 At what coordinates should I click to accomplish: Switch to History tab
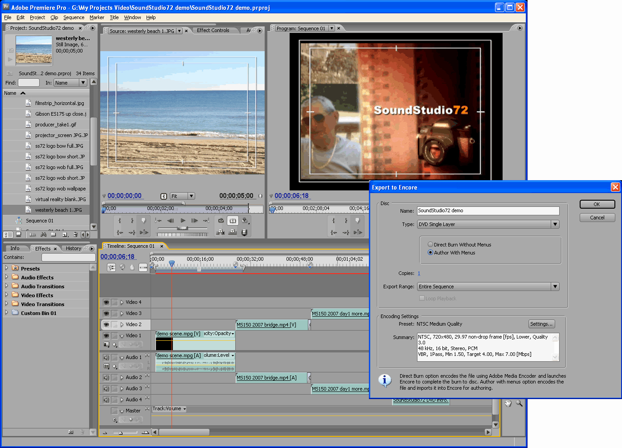tap(74, 248)
